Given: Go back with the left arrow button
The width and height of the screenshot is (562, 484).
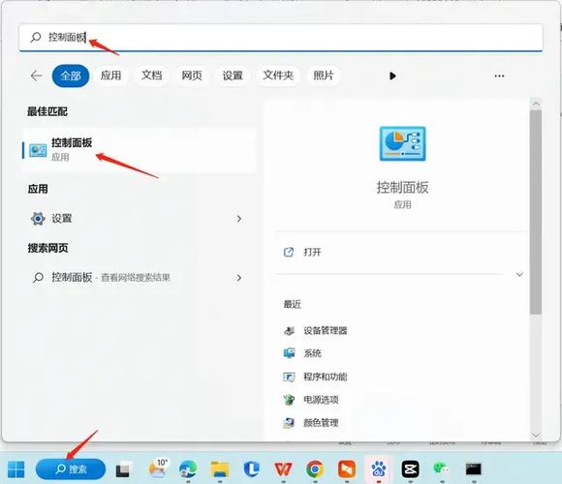Looking at the screenshot, I should (x=37, y=76).
